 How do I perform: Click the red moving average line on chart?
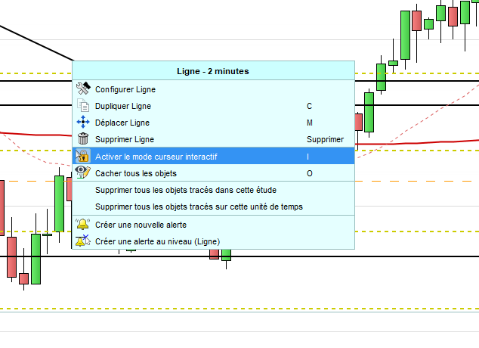pos(416,142)
